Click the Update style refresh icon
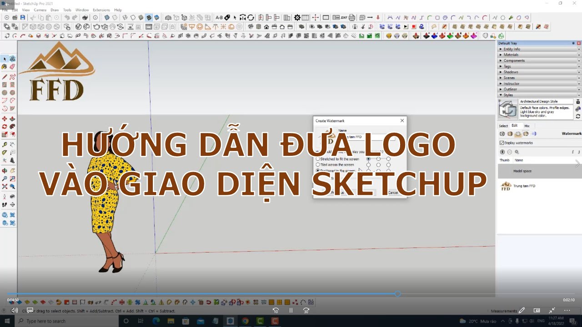This screenshot has width=582, height=327. tap(578, 116)
